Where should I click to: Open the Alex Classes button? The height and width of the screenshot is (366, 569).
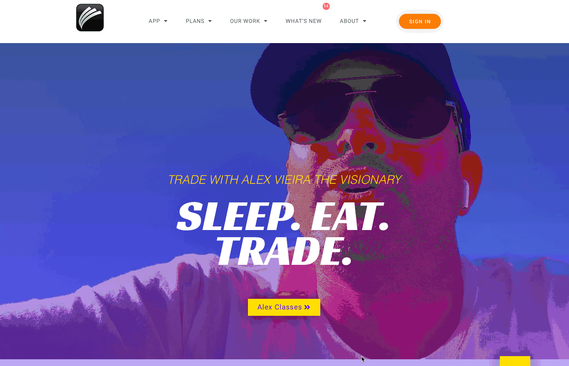(x=284, y=307)
